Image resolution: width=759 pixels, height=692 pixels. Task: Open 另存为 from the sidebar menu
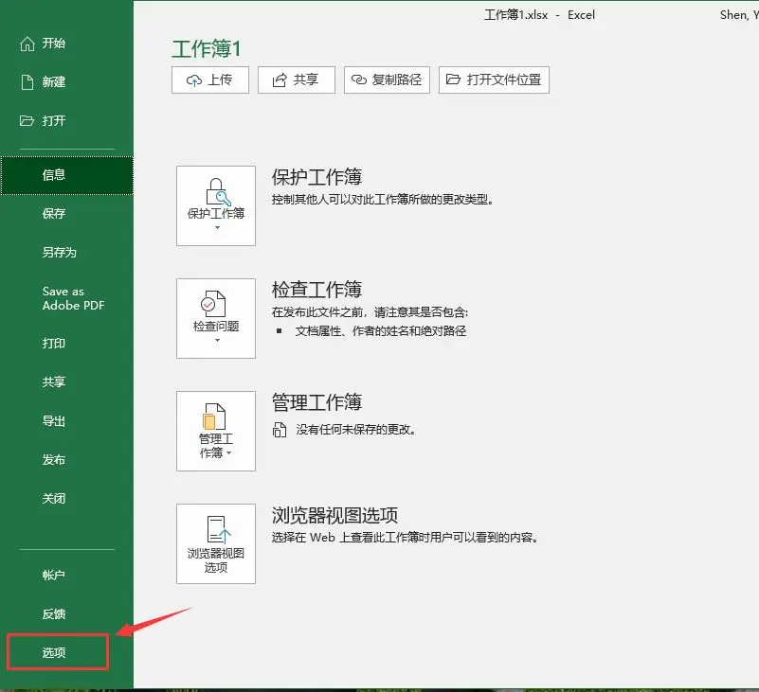click(x=59, y=253)
